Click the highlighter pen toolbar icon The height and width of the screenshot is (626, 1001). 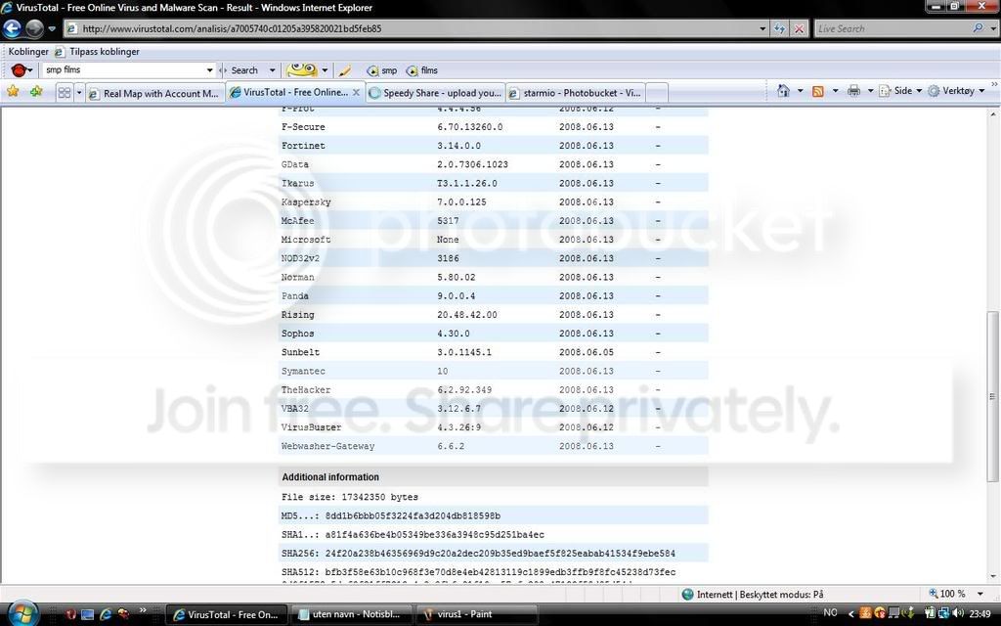tap(345, 70)
